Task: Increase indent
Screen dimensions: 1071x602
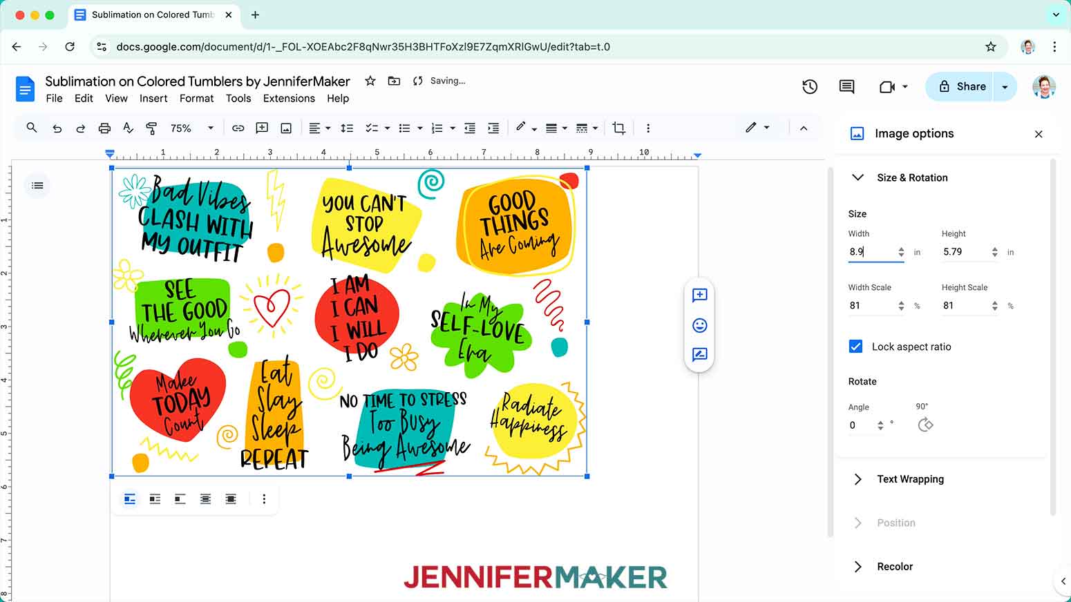Action: click(493, 128)
